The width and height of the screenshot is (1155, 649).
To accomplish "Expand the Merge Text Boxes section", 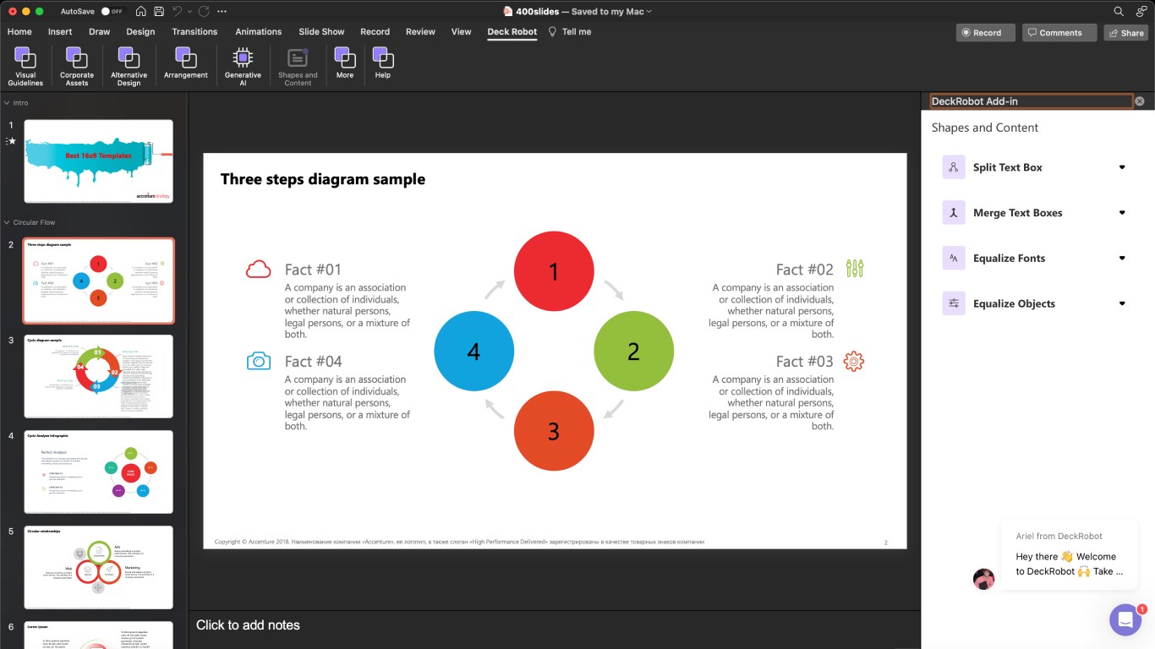I will [1122, 213].
